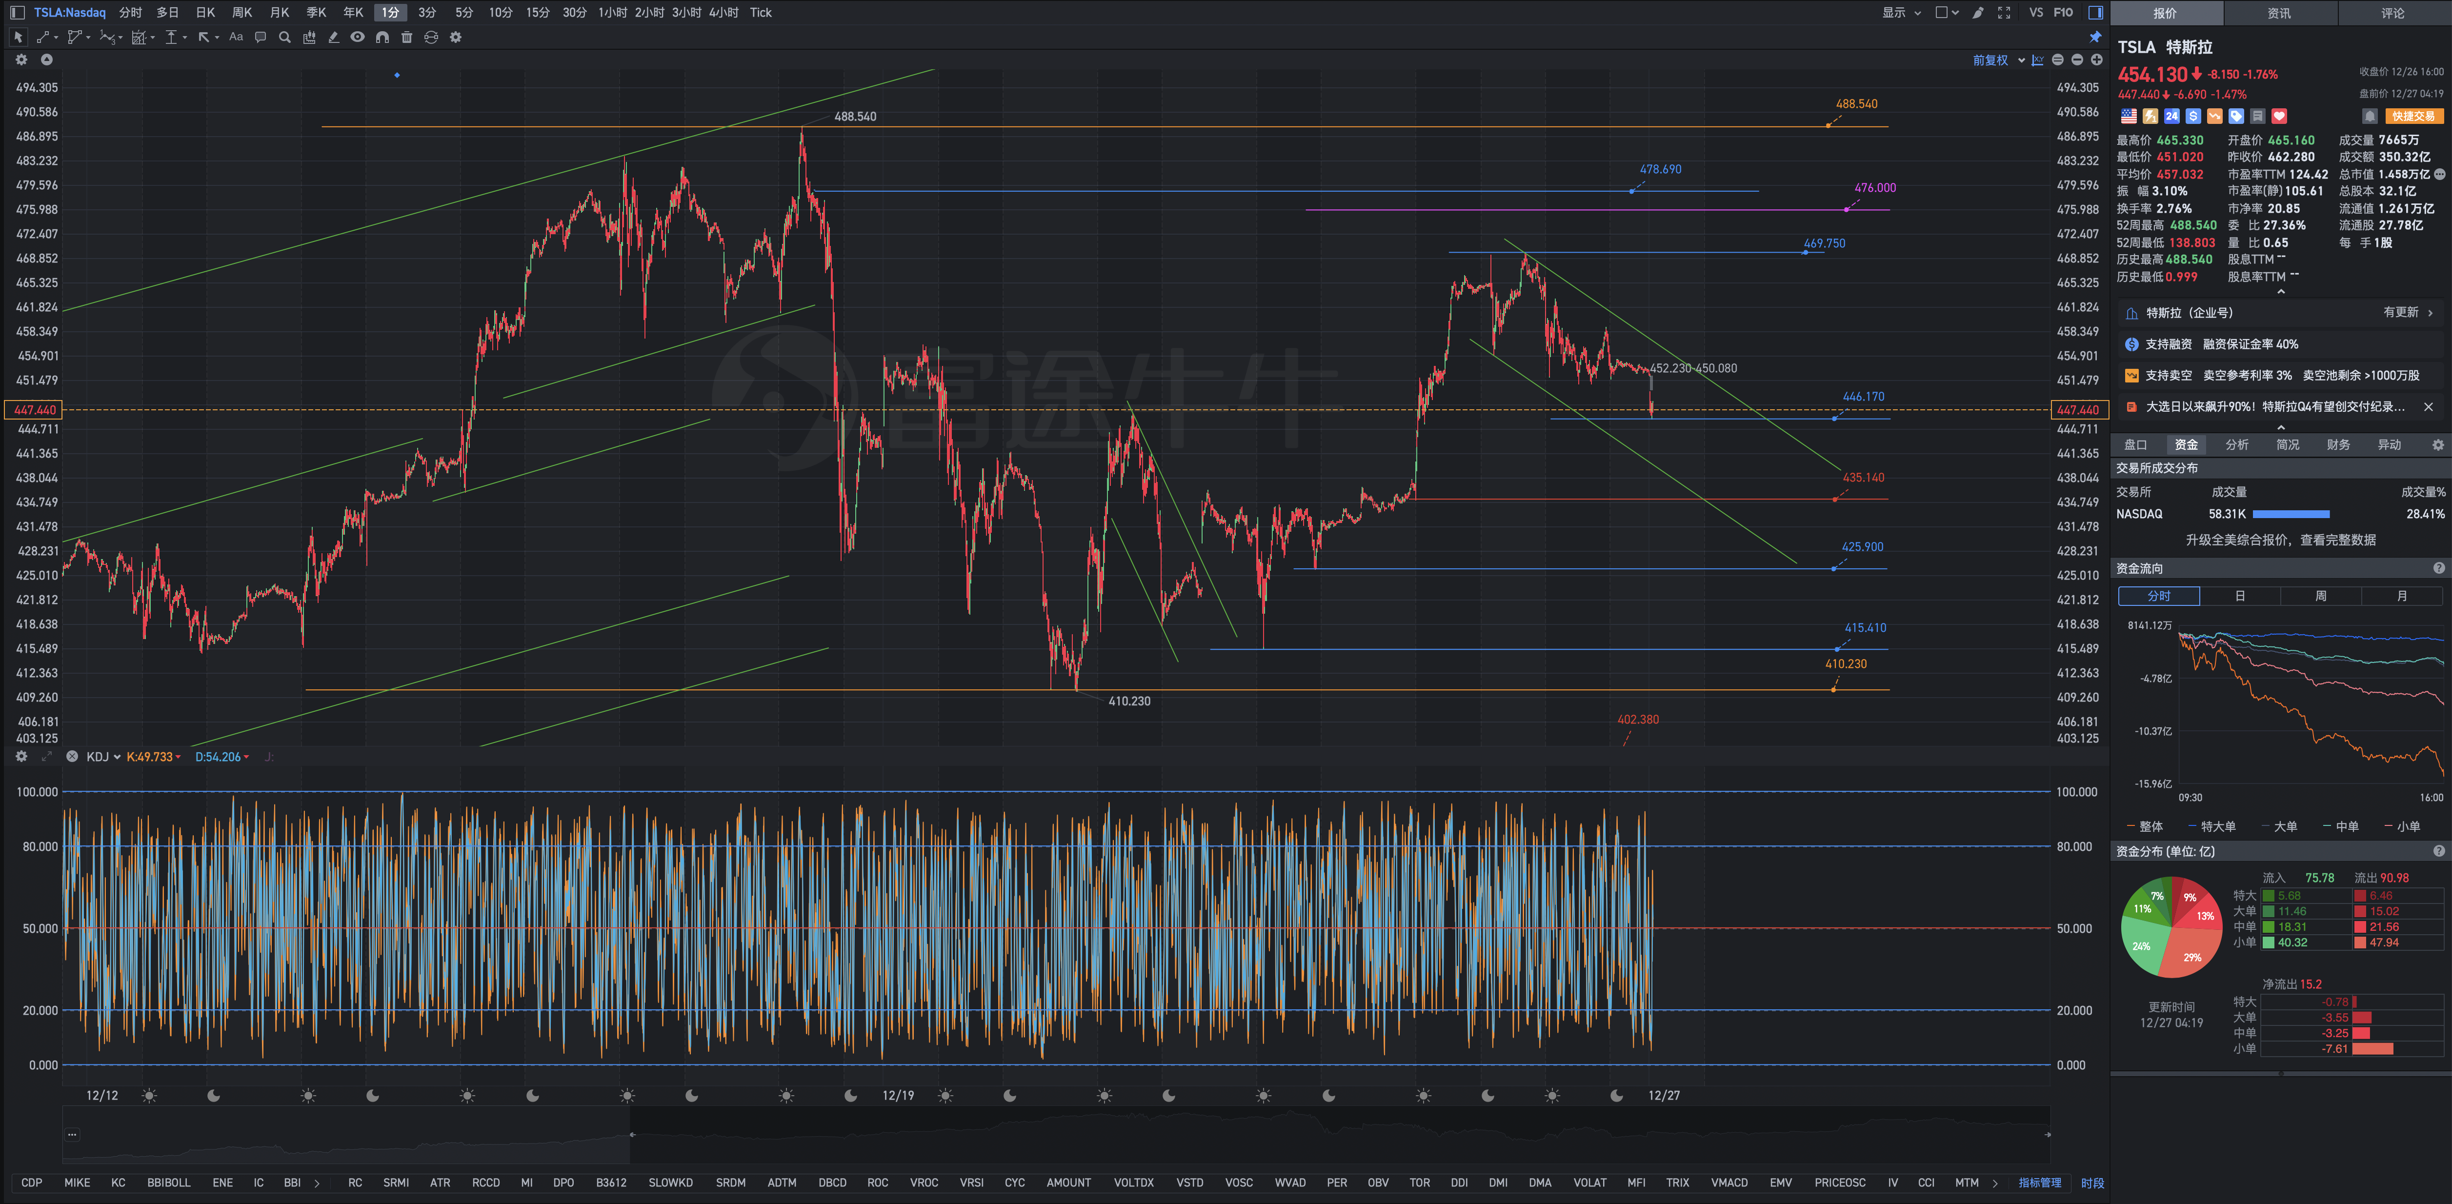Open the 财务 financials tab
Viewport: 2452px width, 1204px height.
coord(2338,444)
